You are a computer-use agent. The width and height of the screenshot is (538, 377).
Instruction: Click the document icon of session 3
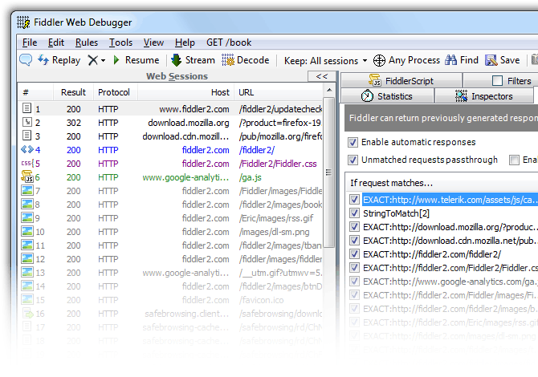coord(26,136)
